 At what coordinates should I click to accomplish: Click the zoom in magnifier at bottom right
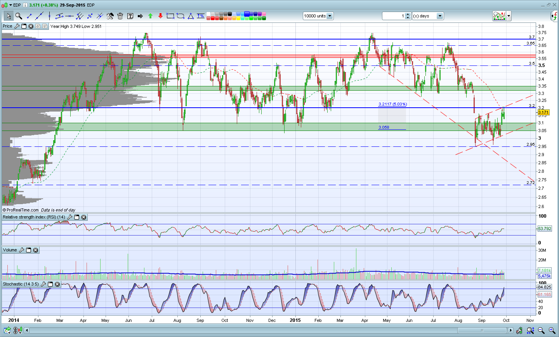click(552, 330)
